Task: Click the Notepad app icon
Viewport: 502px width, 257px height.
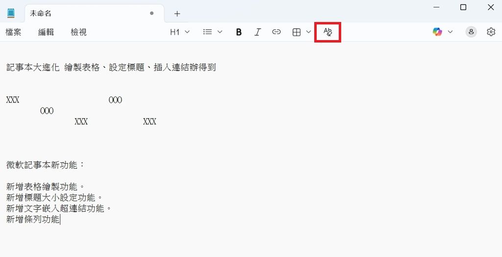Action: tap(11, 13)
